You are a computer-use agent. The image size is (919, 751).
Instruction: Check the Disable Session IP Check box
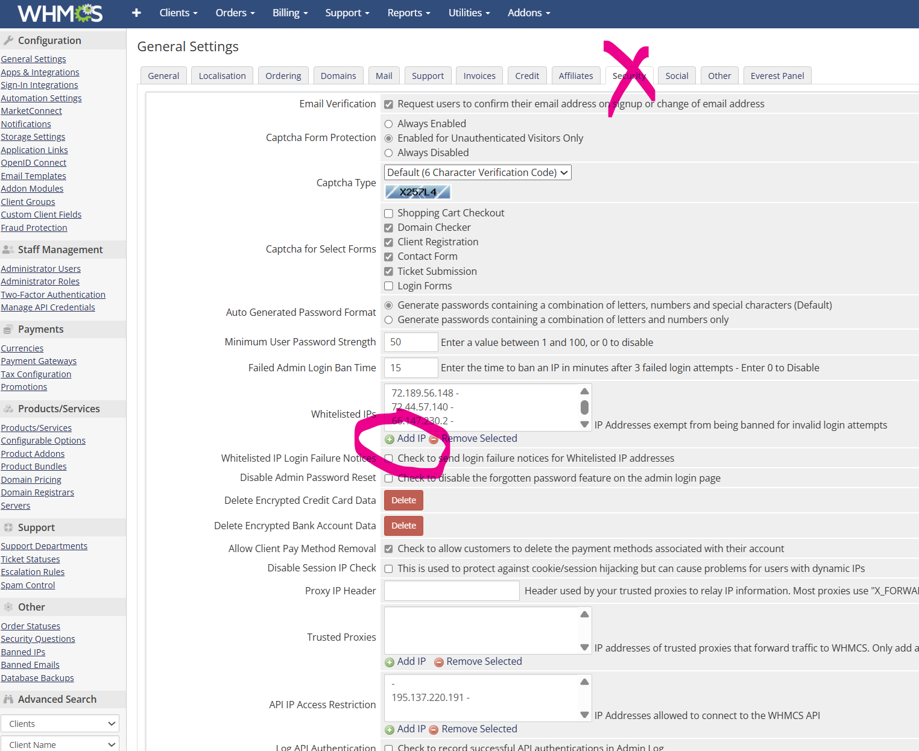(x=389, y=569)
